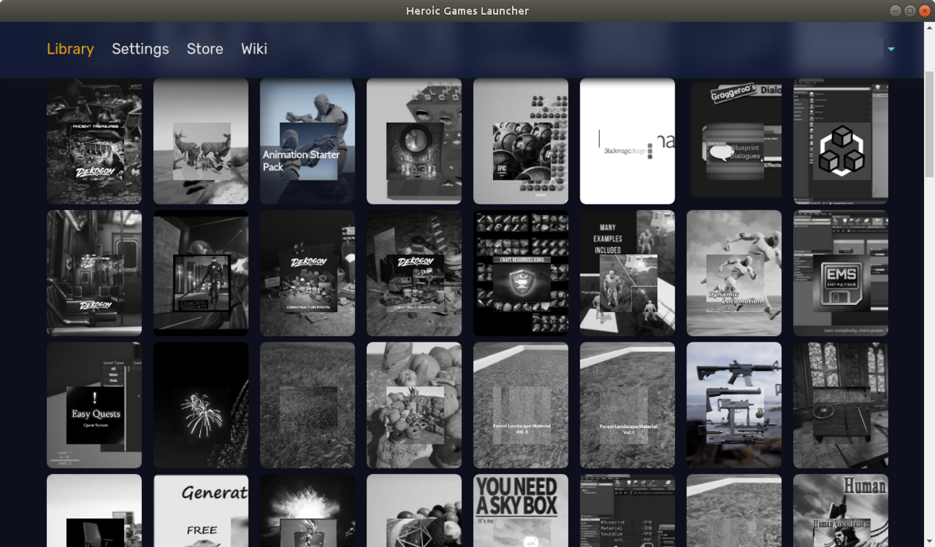Select the deer animals asset tile
Image resolution: width=935 pixels, height=547 pixels.
201,141
